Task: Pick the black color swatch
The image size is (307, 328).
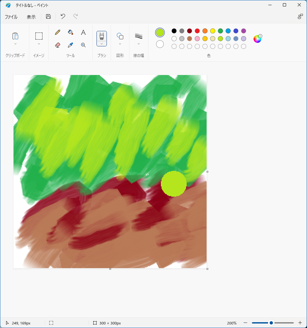Action: click(x=174, y=31)
